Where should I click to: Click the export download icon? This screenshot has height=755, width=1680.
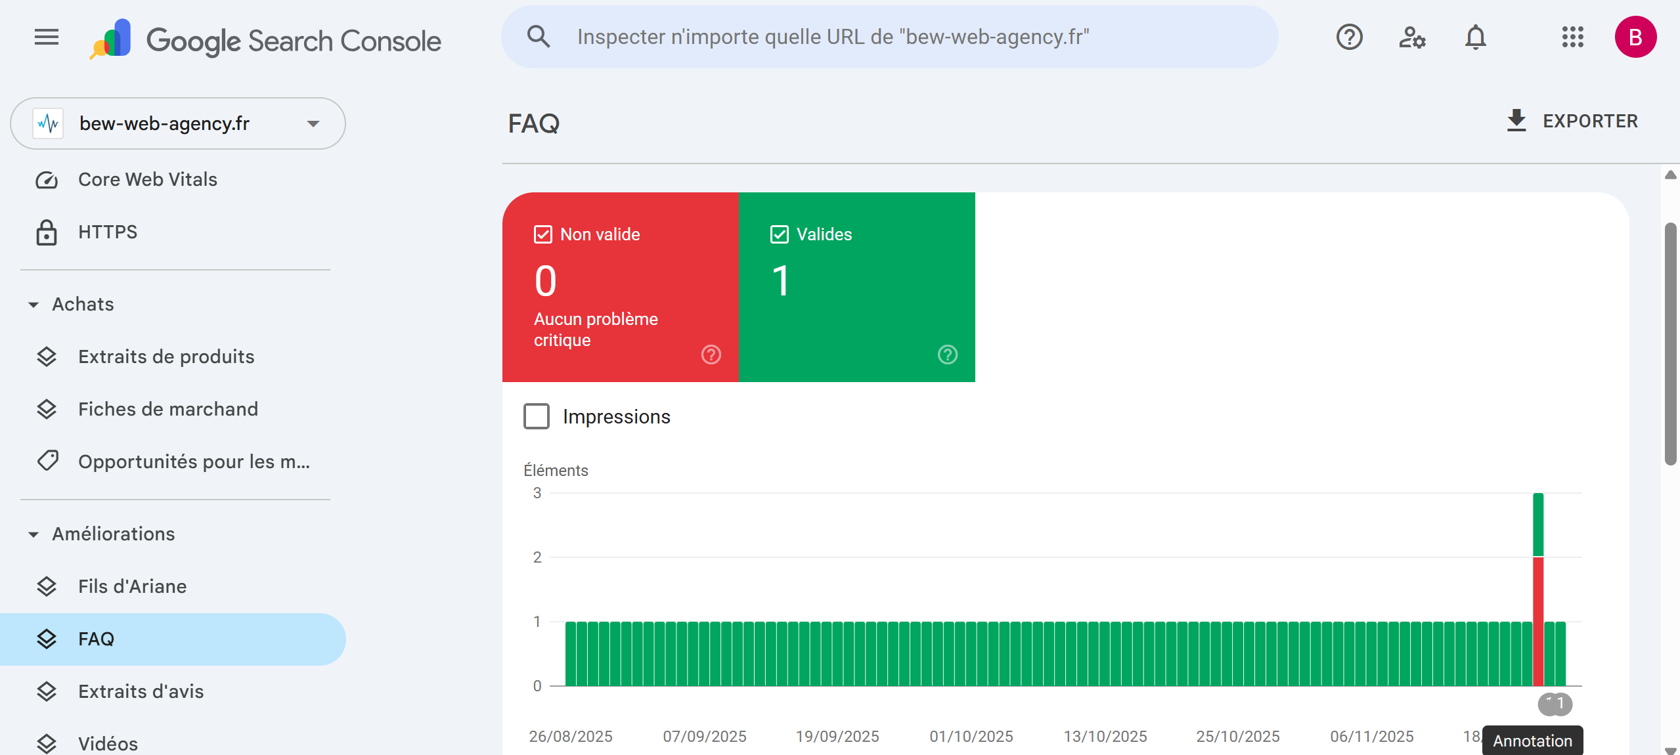pyautogui.click(x=1516, y=121)
